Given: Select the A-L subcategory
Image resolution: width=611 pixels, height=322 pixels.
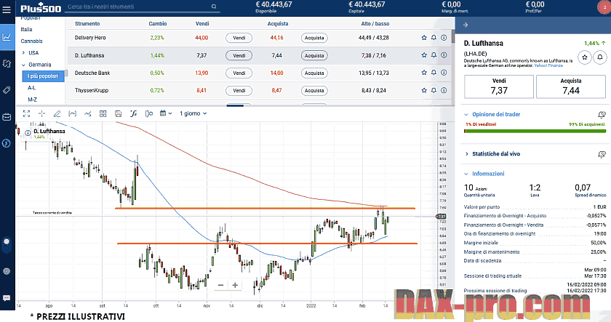Looking at the screenshot, I should pos(31,88).
